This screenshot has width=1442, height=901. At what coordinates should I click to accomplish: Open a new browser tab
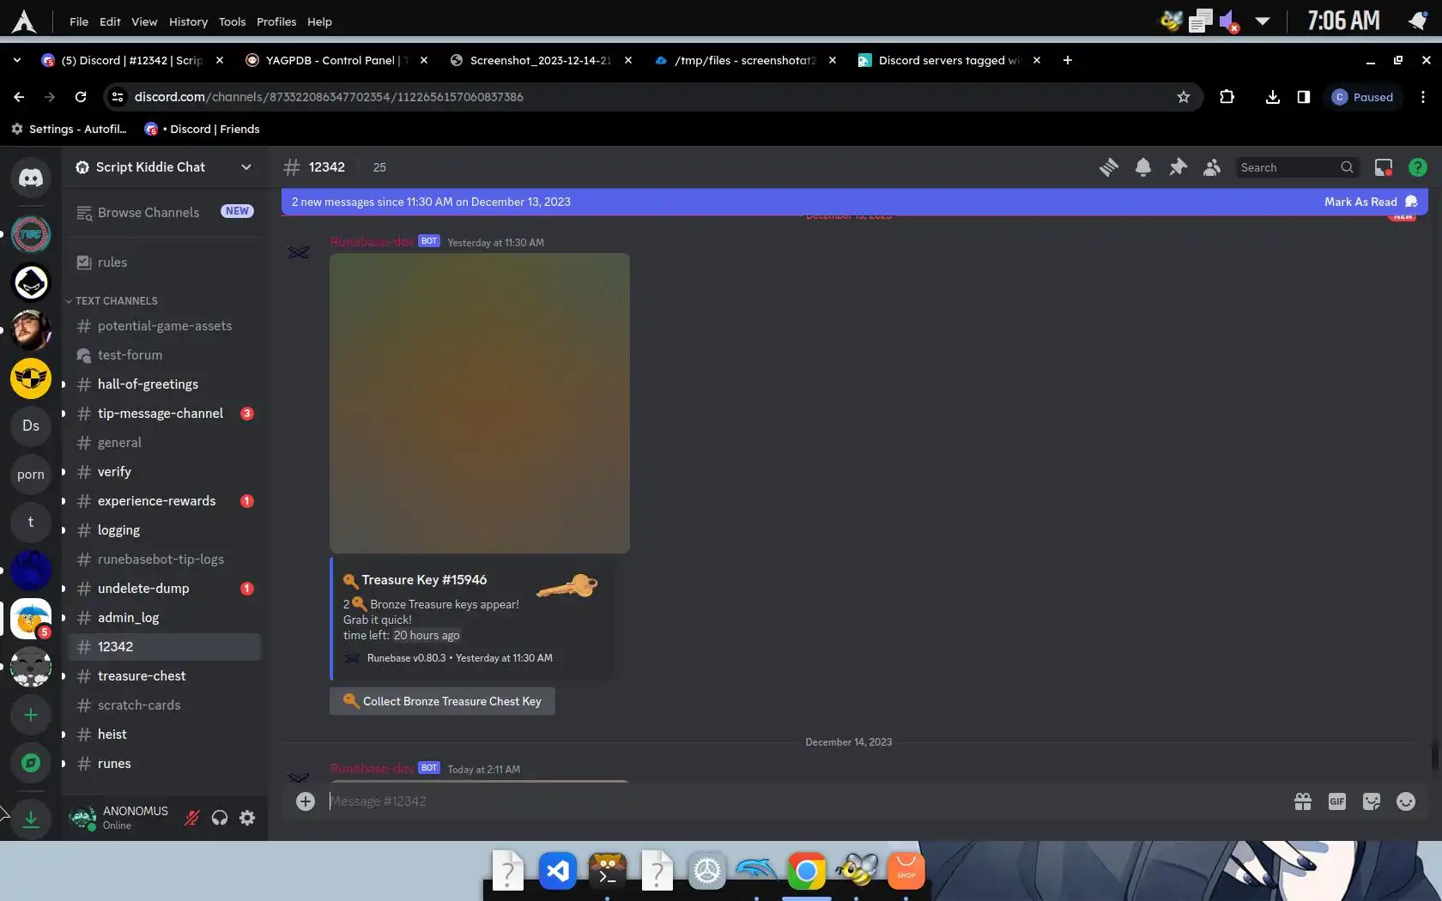coord(1068,60)
